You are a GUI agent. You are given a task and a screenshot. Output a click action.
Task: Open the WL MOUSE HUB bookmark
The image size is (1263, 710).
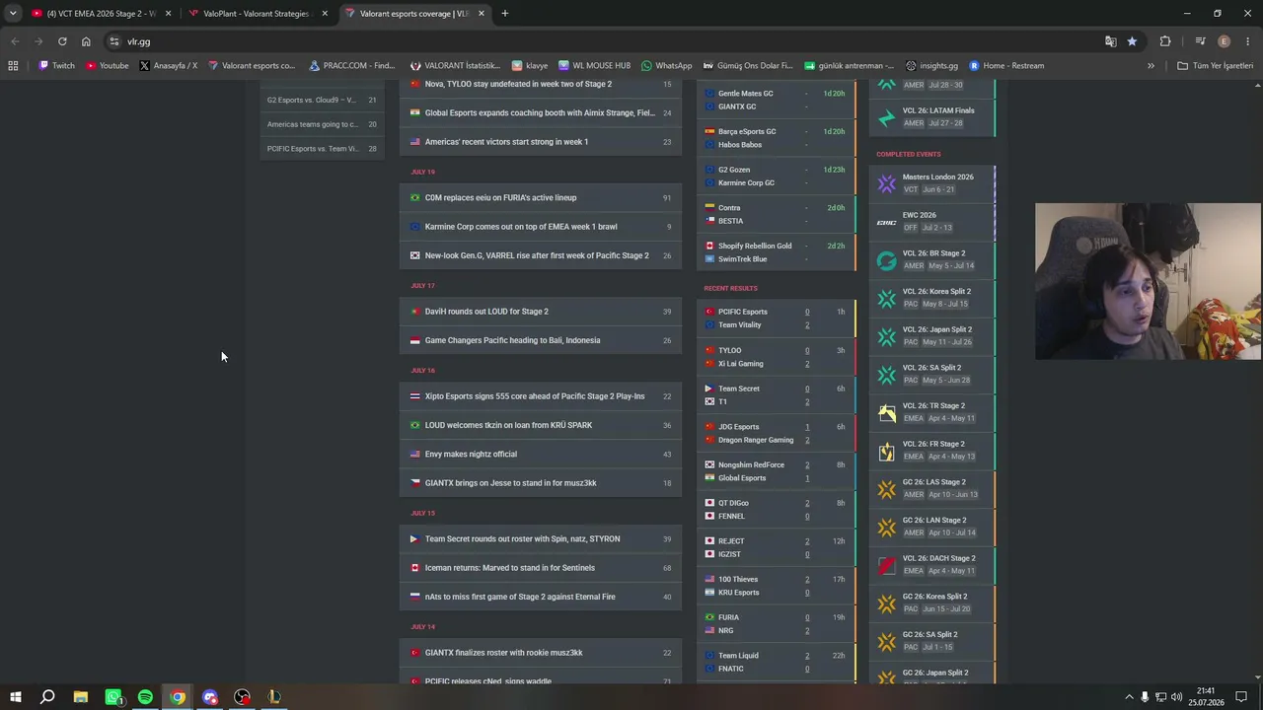pos(594,66)
